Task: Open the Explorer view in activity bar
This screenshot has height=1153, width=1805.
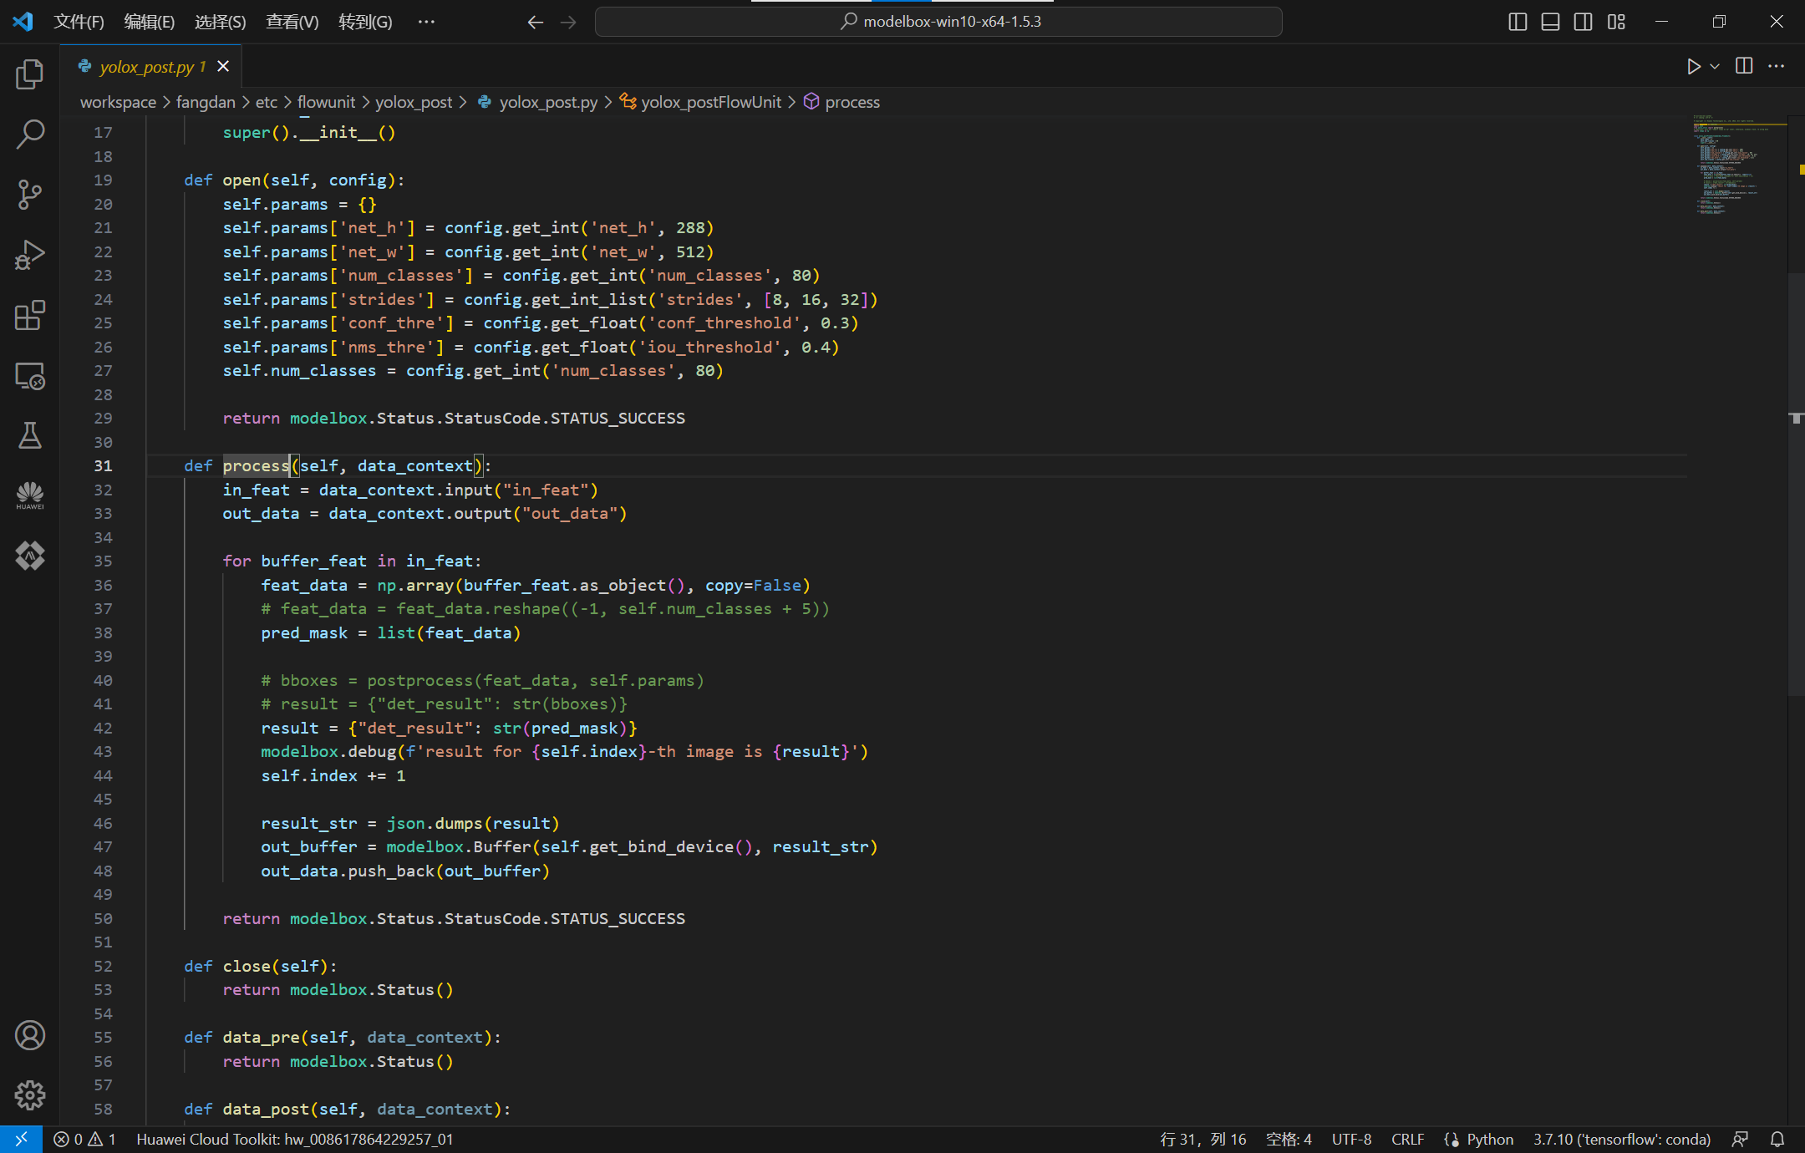Action: point(30,75)
